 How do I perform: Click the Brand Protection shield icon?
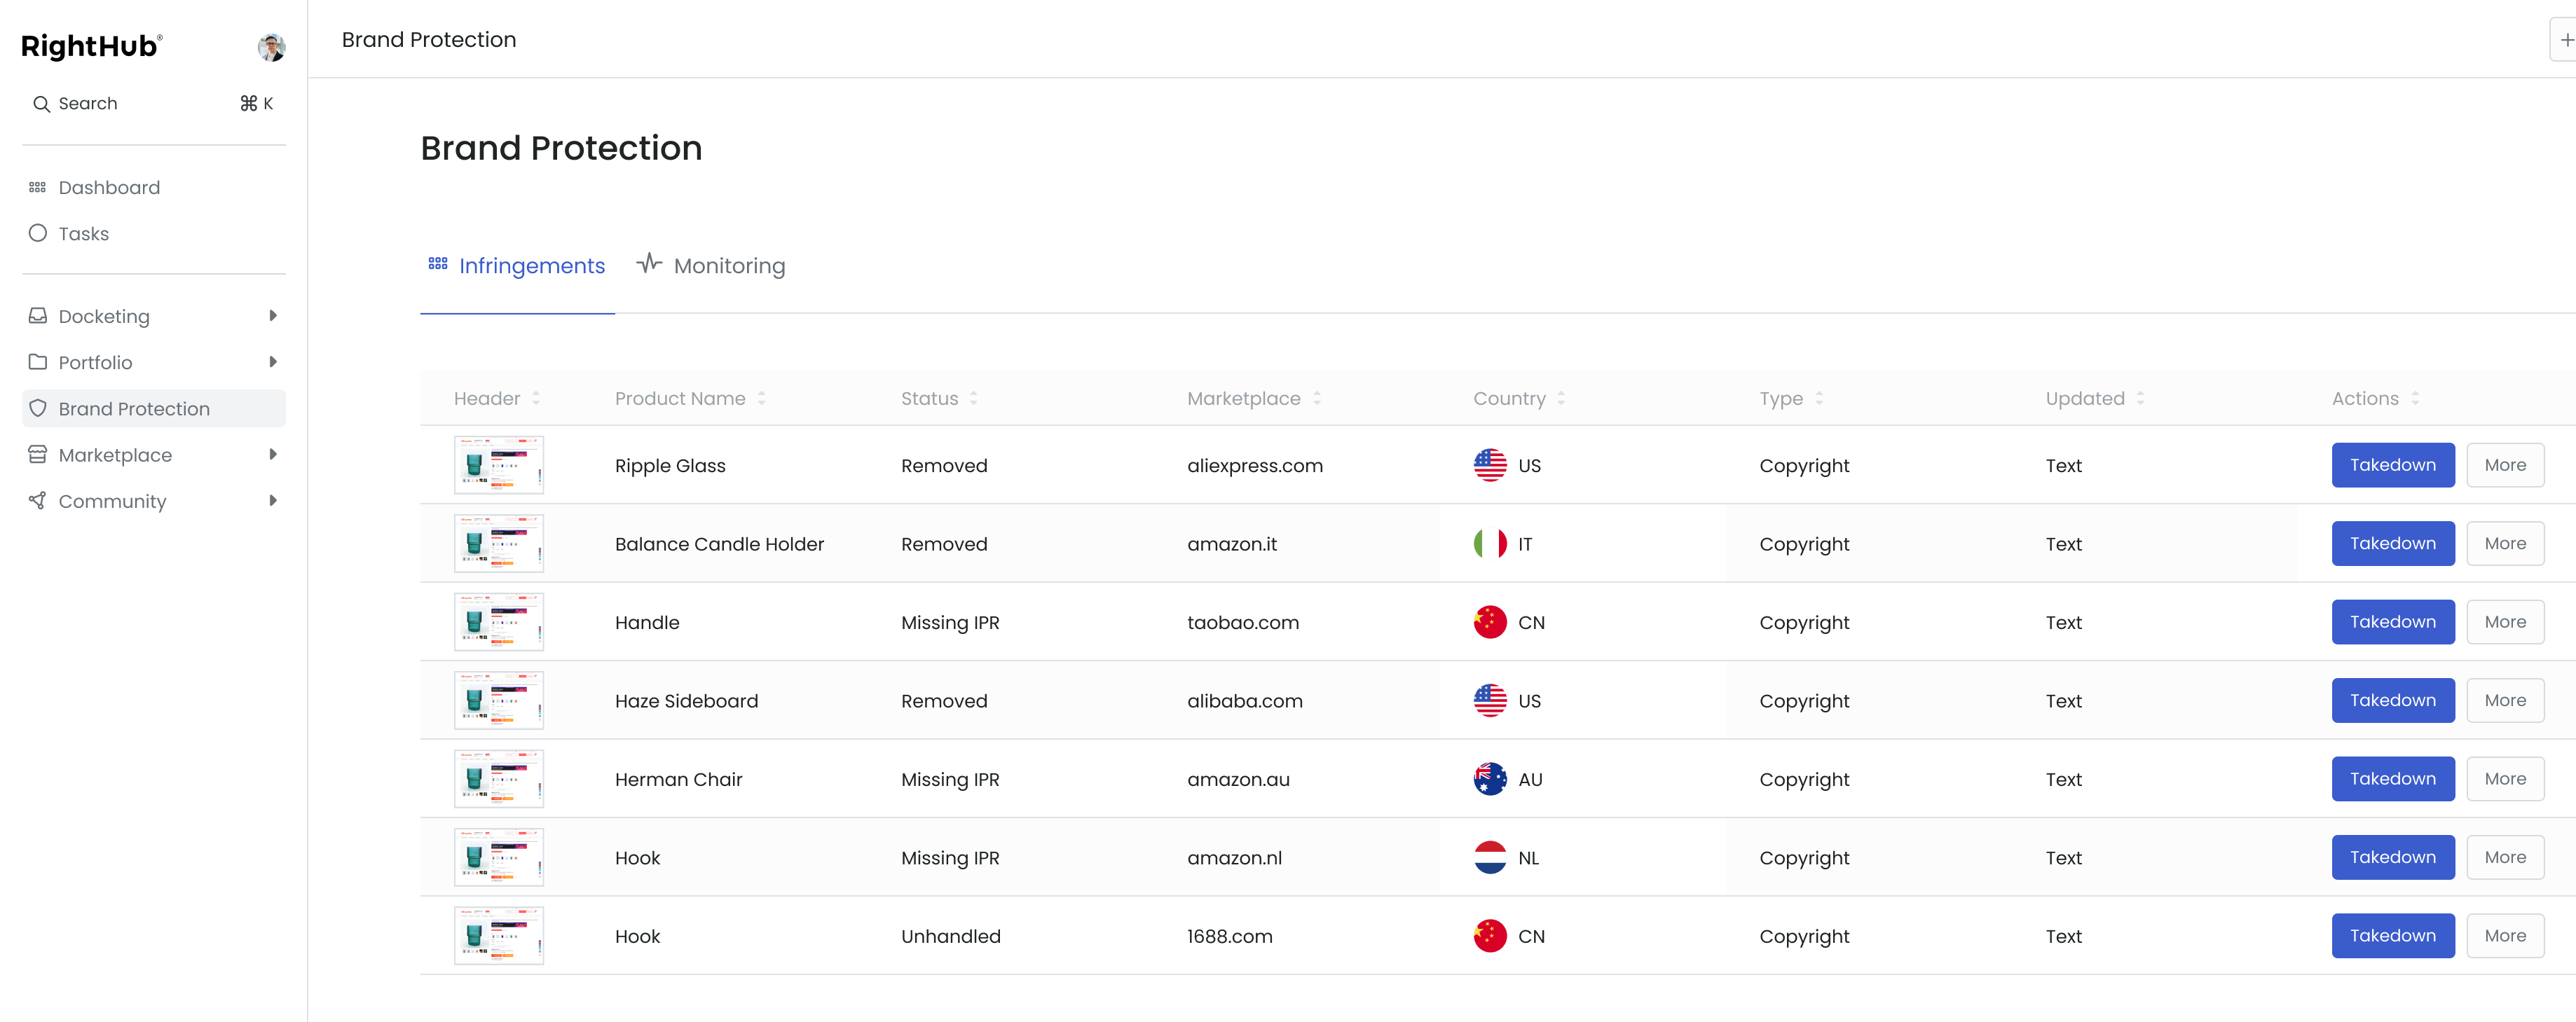(38, 408)
